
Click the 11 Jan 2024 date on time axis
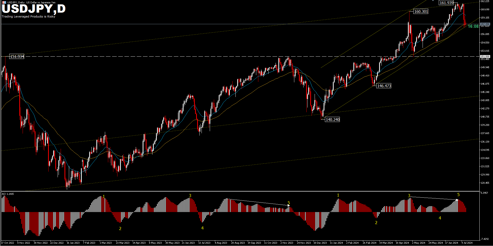pos(336,243)
